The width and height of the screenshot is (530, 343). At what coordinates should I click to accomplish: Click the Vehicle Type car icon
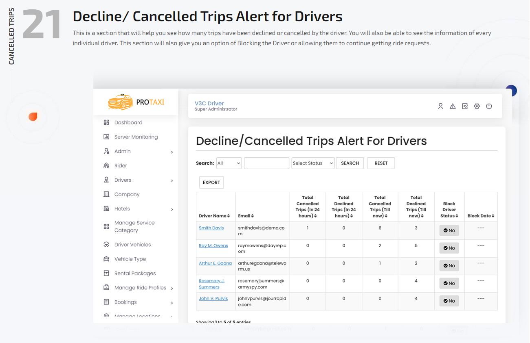tap(106, 259)
